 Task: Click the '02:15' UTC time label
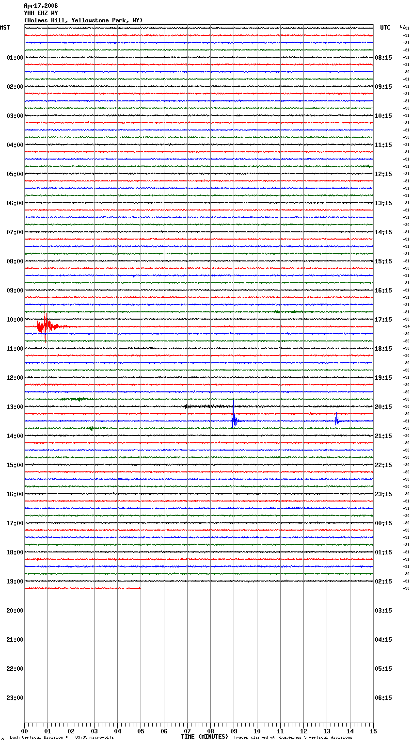click(x=383, y=582)
